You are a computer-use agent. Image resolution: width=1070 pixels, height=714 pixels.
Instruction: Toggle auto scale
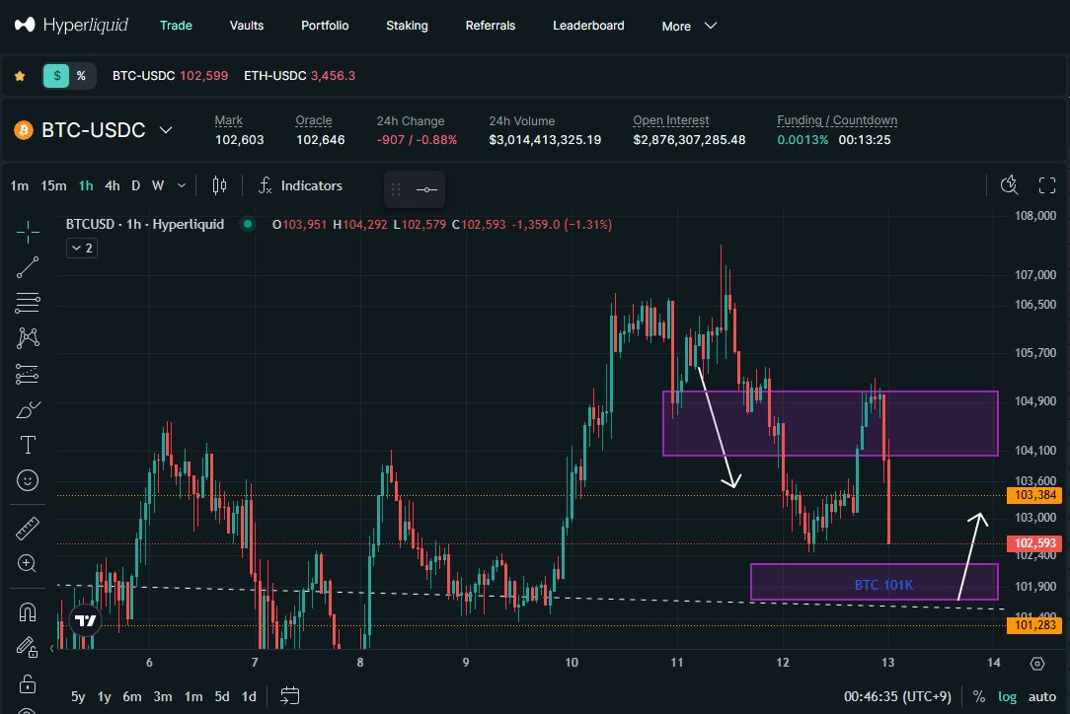[x=1042, y=696]
